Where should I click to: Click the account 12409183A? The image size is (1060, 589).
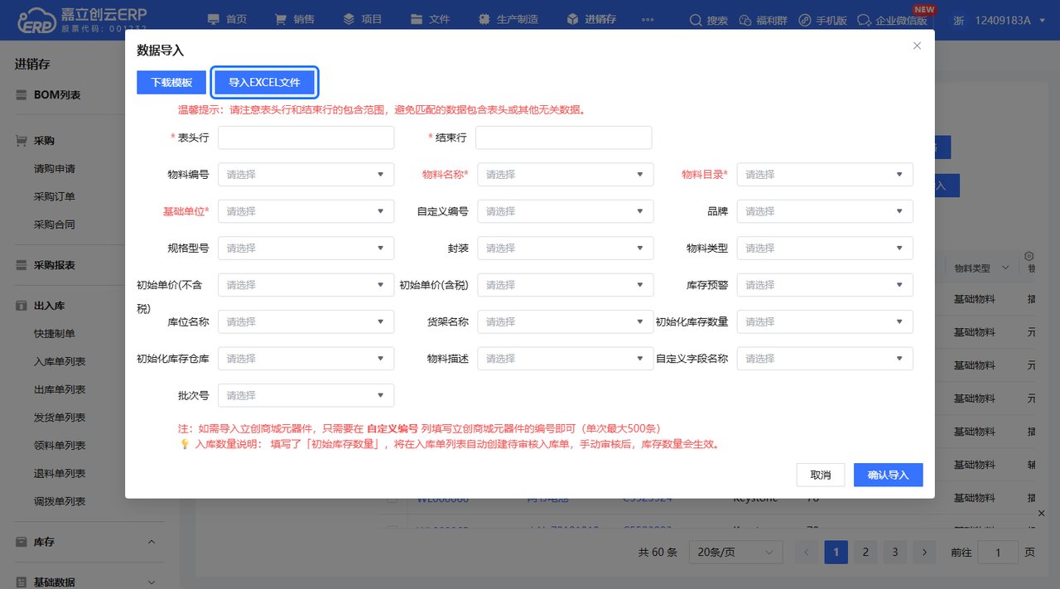(1003, 20)
